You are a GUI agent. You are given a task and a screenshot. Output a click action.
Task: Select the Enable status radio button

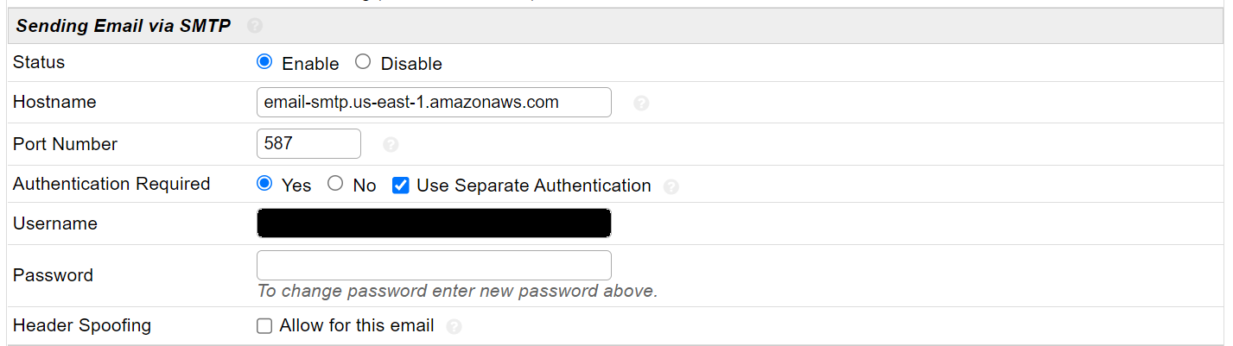[x=265, y=62]
